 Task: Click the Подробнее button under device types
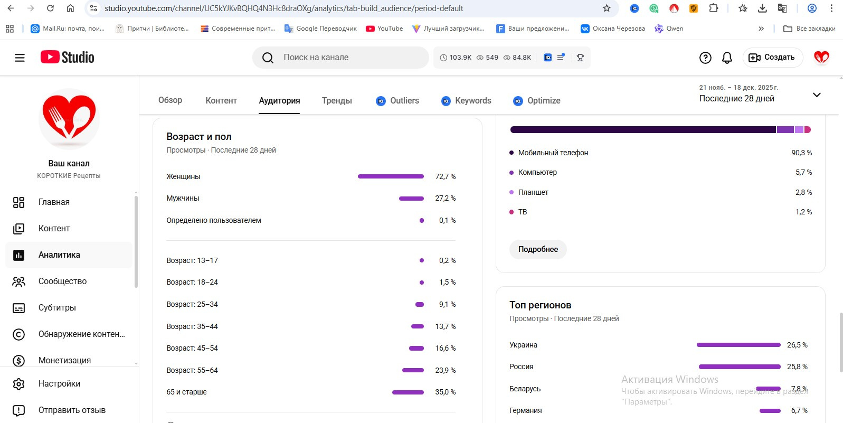pyautogui.click(x=538, y=249)
